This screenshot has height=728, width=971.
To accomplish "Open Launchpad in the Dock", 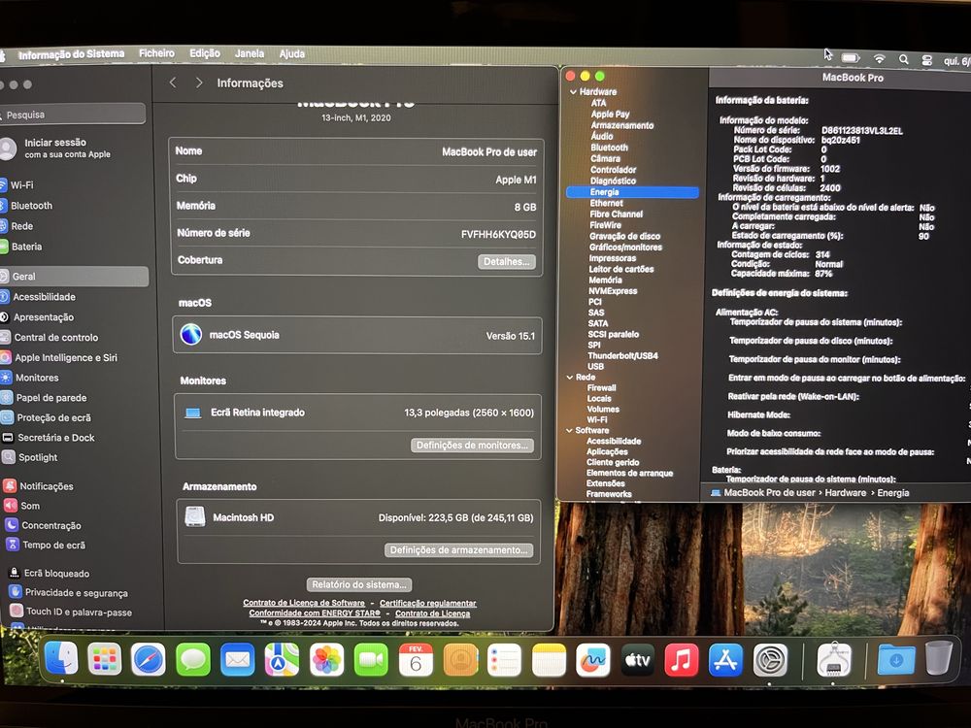I will tap(105, 659).
